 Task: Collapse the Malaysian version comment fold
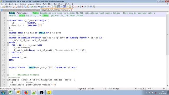[8, 75]
